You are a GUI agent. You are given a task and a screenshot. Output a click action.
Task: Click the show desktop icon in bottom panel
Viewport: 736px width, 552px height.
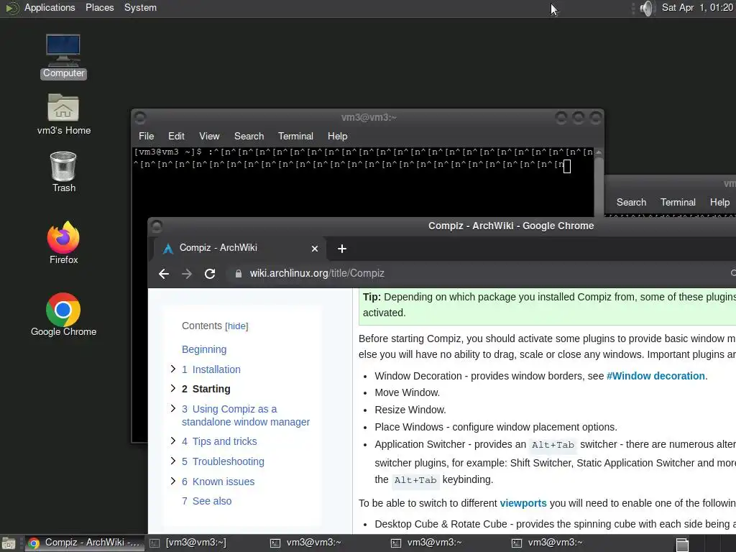pyautogui.click(x=9, y=543)
